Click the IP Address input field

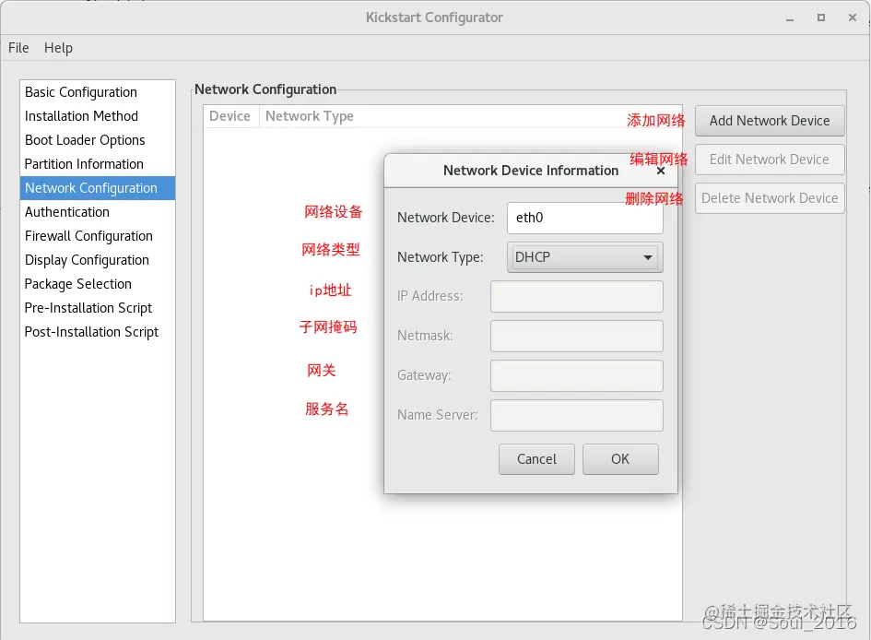(577, 296)
